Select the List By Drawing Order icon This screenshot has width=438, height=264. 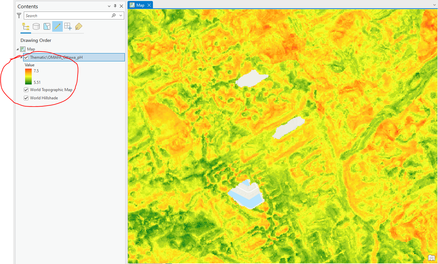(25, 26)
